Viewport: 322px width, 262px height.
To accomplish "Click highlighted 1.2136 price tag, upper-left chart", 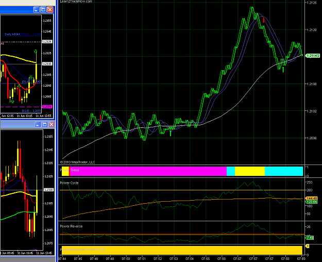I will tap(47, 42).
